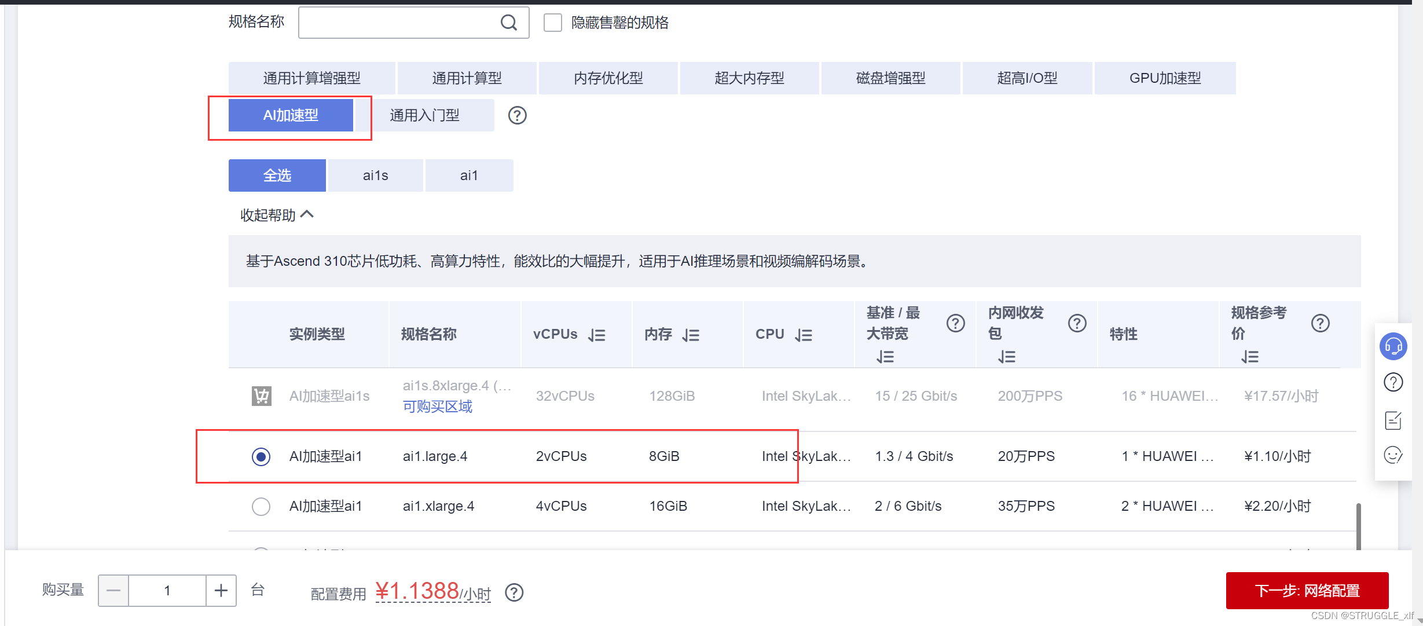Switch to the ai1s filter tab

pos(375,175)
